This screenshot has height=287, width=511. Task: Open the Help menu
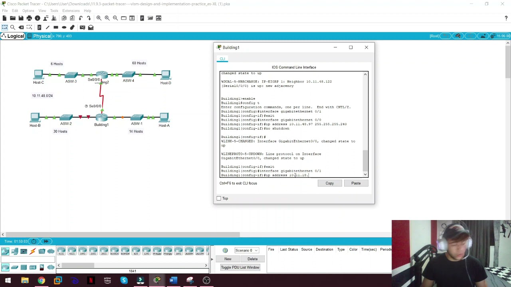(x=87, y=11)
